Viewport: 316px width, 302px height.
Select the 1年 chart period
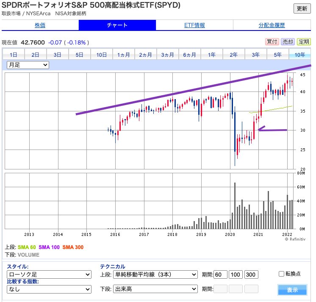[x=212, y=54]
